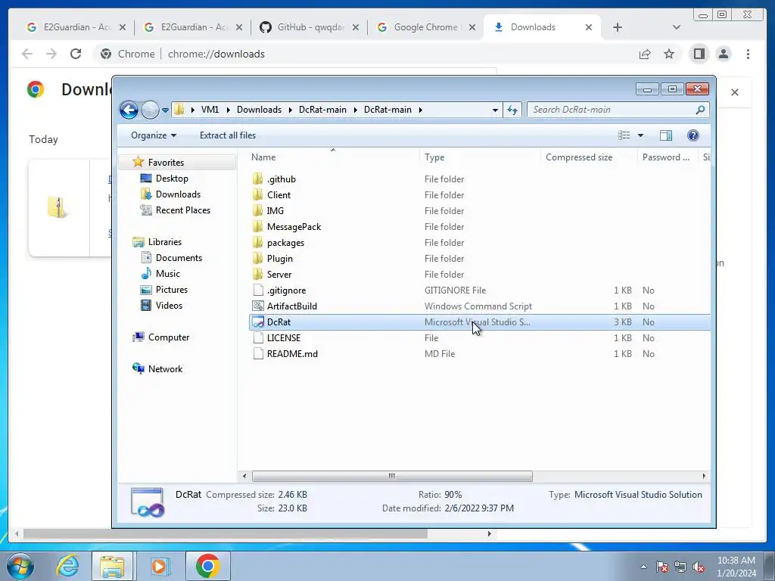This screenshot has height=581, width=775.
Task: Click the Explorer Forward navigation button
Action: coord(150,110)
